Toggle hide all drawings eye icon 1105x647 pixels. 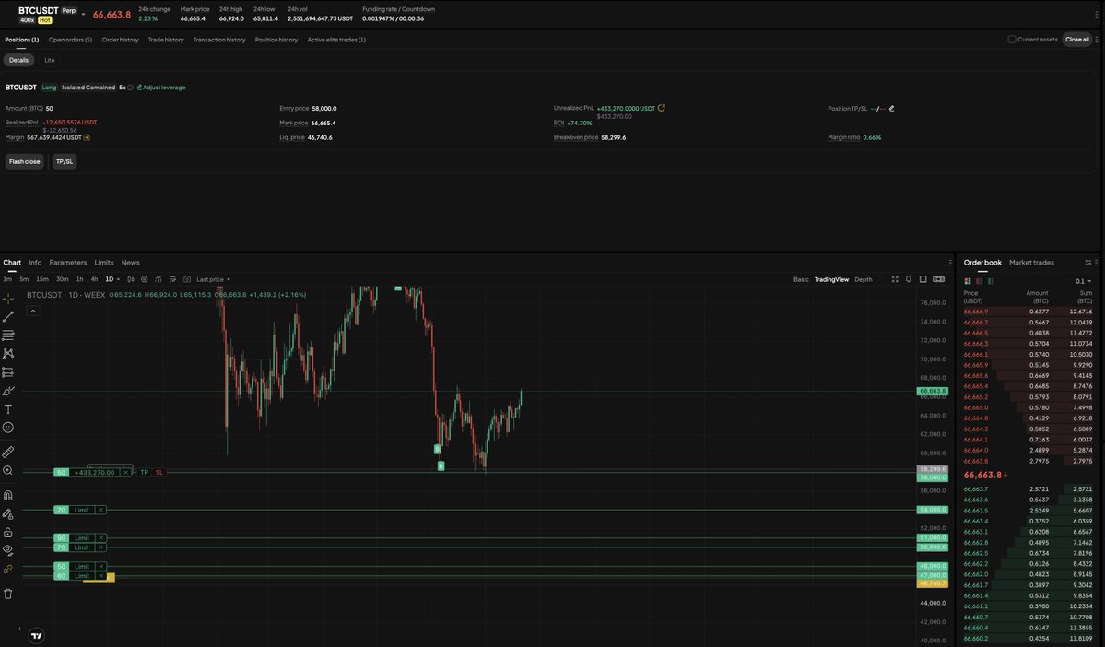[x=7, y=550]
